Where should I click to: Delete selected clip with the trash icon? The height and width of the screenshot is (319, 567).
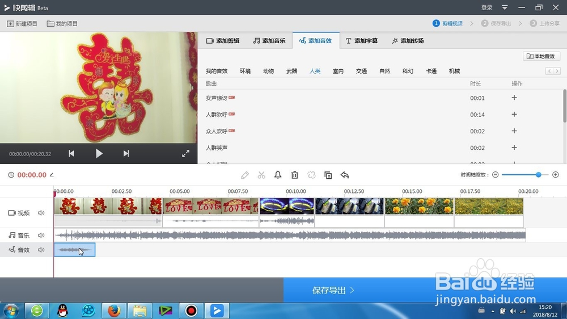pos(295,175)
